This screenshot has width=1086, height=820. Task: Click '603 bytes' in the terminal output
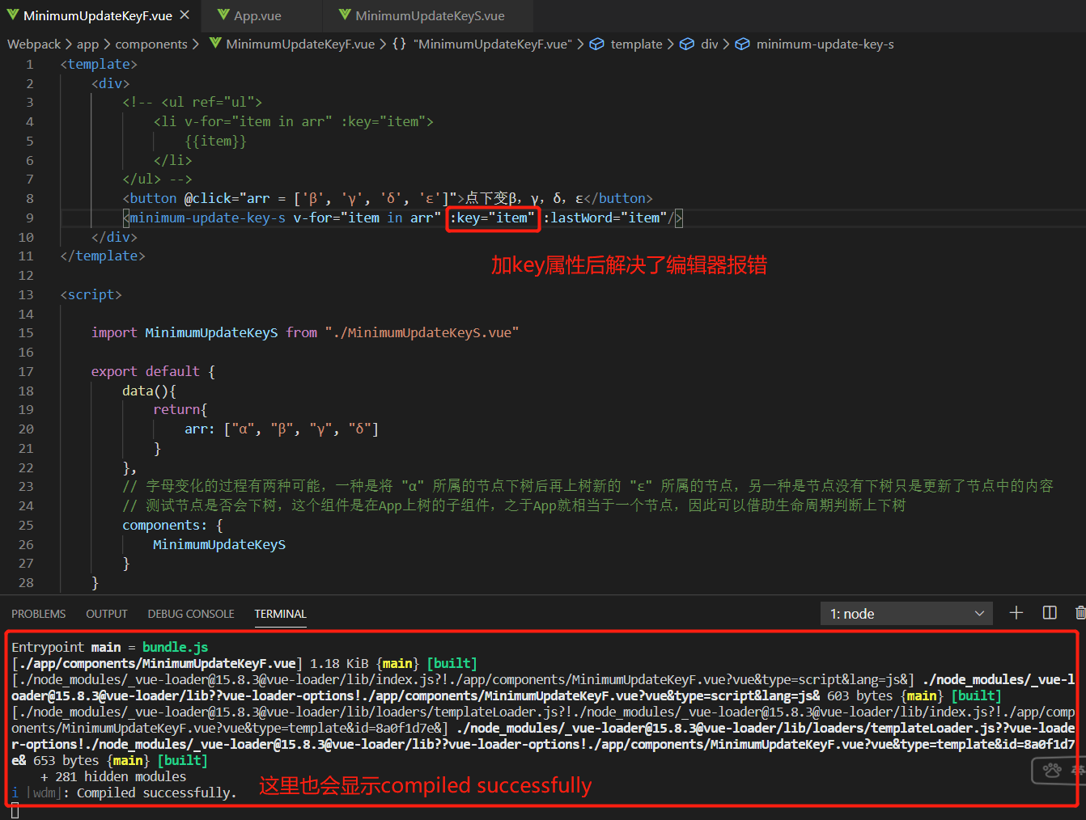click(x=859, y=695)
